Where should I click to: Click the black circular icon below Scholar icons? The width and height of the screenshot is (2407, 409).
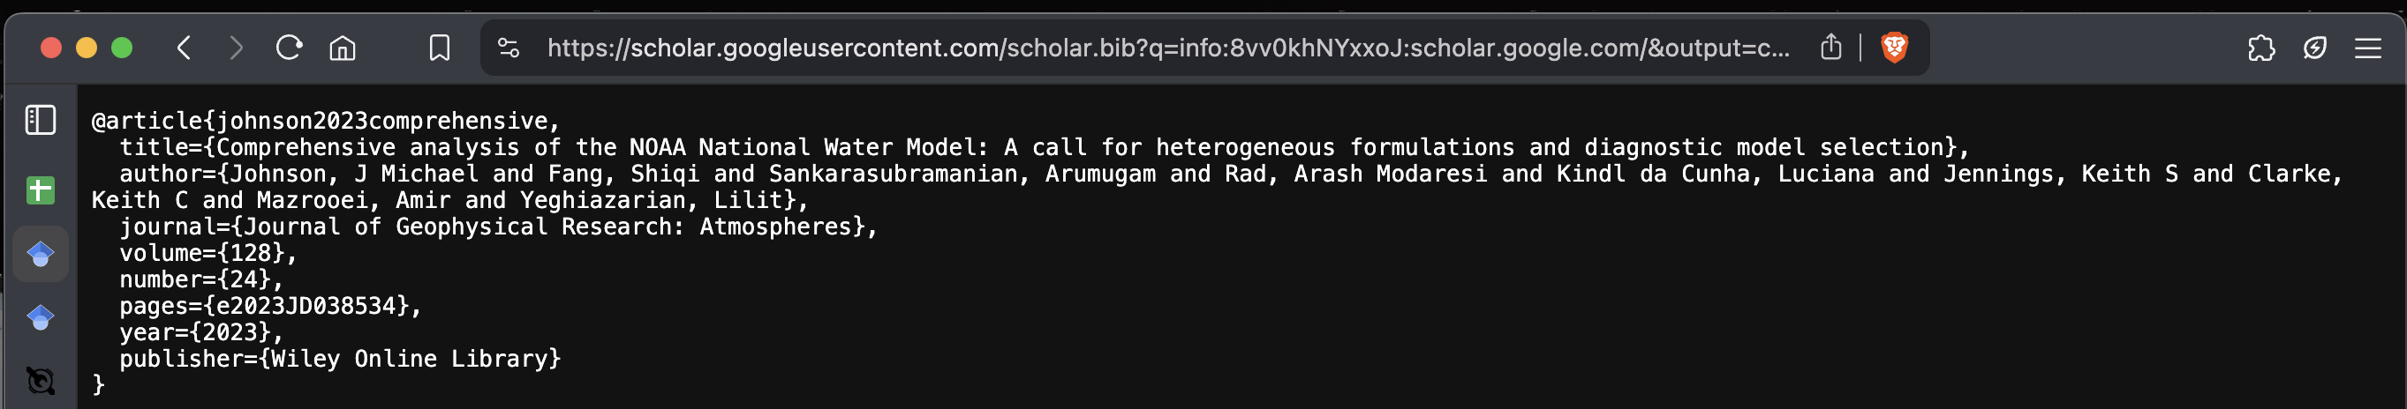coord(41,381)
